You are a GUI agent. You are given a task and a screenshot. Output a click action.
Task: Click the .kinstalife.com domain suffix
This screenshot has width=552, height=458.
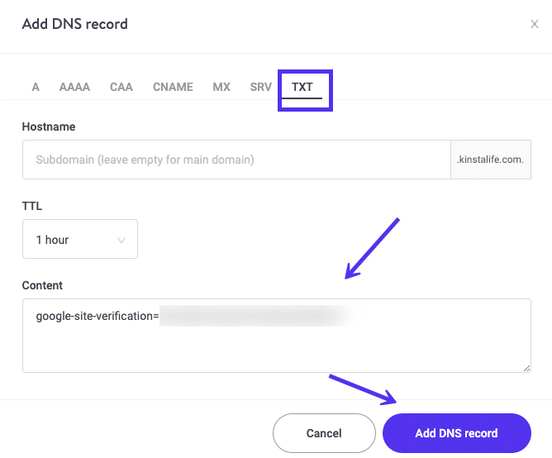(x=490, y=160)
